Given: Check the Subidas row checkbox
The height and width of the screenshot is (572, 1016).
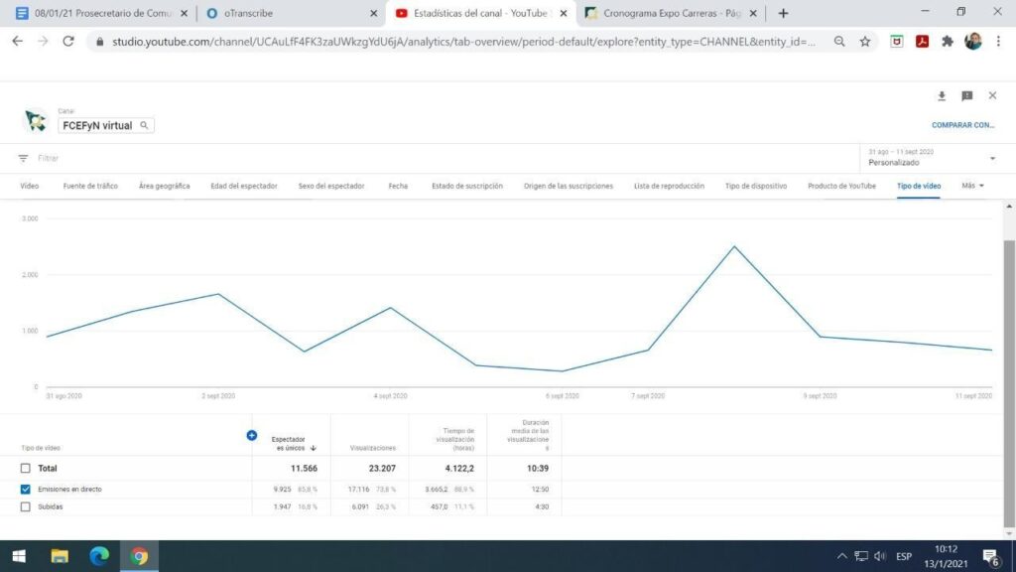Looking at the screenshot, I should coord(26,507).
